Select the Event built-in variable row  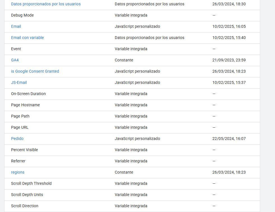click(x=132, y=49)
